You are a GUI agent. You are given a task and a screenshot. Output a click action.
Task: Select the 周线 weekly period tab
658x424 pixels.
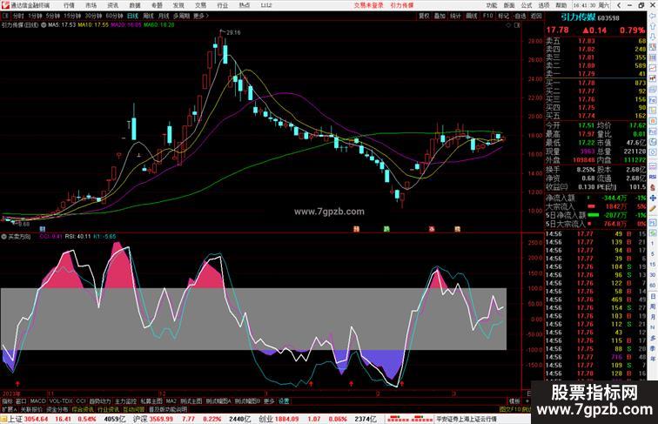(148, 16)
